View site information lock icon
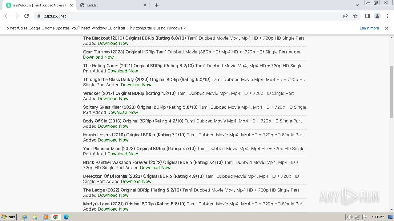The image size is (394, 221). point(38,16)
